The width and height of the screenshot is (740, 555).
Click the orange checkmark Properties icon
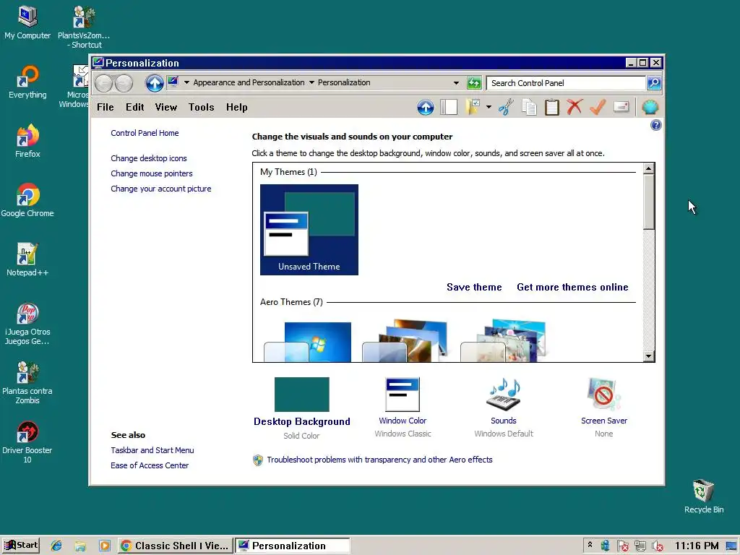coord(598,107)
